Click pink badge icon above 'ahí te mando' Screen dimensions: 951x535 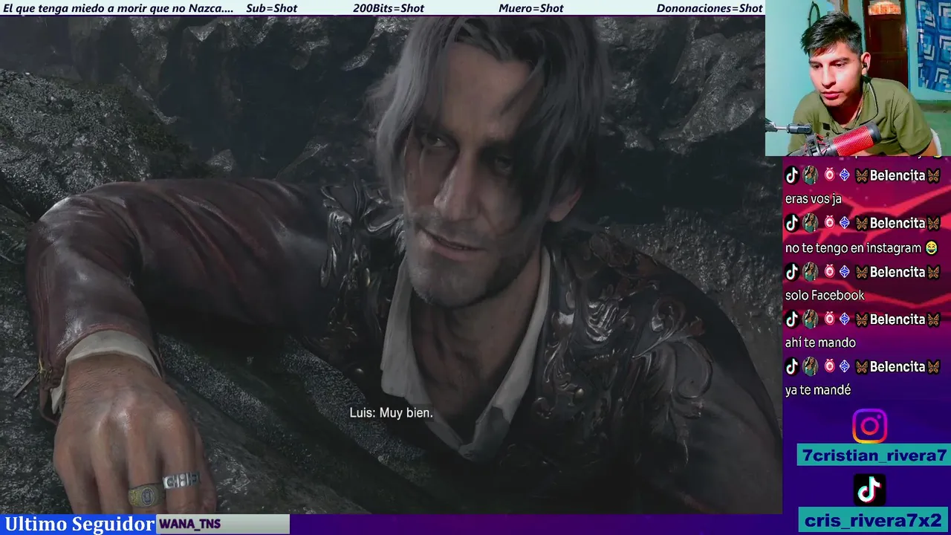tap(829, 320)
